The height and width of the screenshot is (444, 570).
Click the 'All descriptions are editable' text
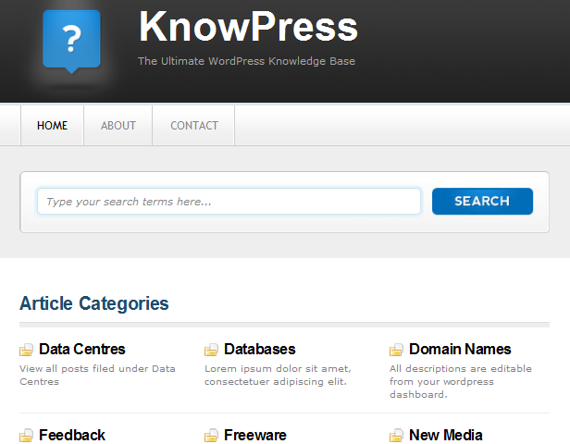click(x=461, y=381)
